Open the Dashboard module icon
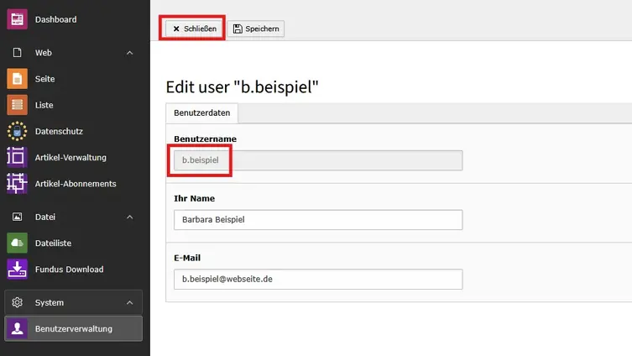 click(17, 19)
